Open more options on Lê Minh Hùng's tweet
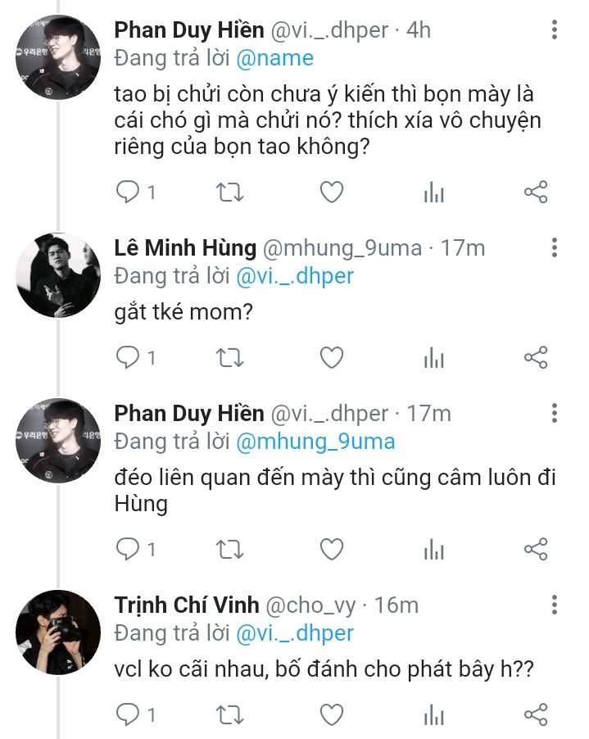Screen dimensions: 589x739 click(555, 248)
